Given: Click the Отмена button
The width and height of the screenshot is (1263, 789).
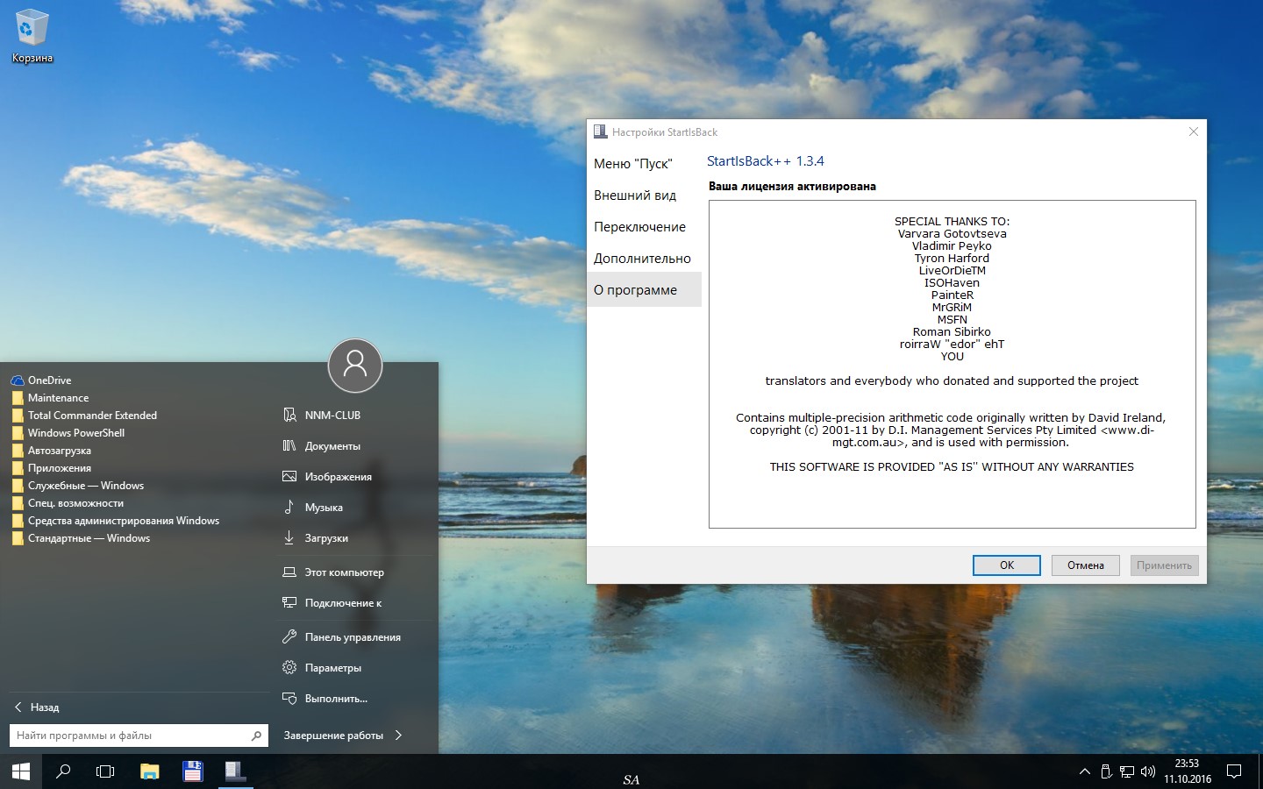Looking at the screenshot, I should pyautogui.click(x=1085, y=565).
